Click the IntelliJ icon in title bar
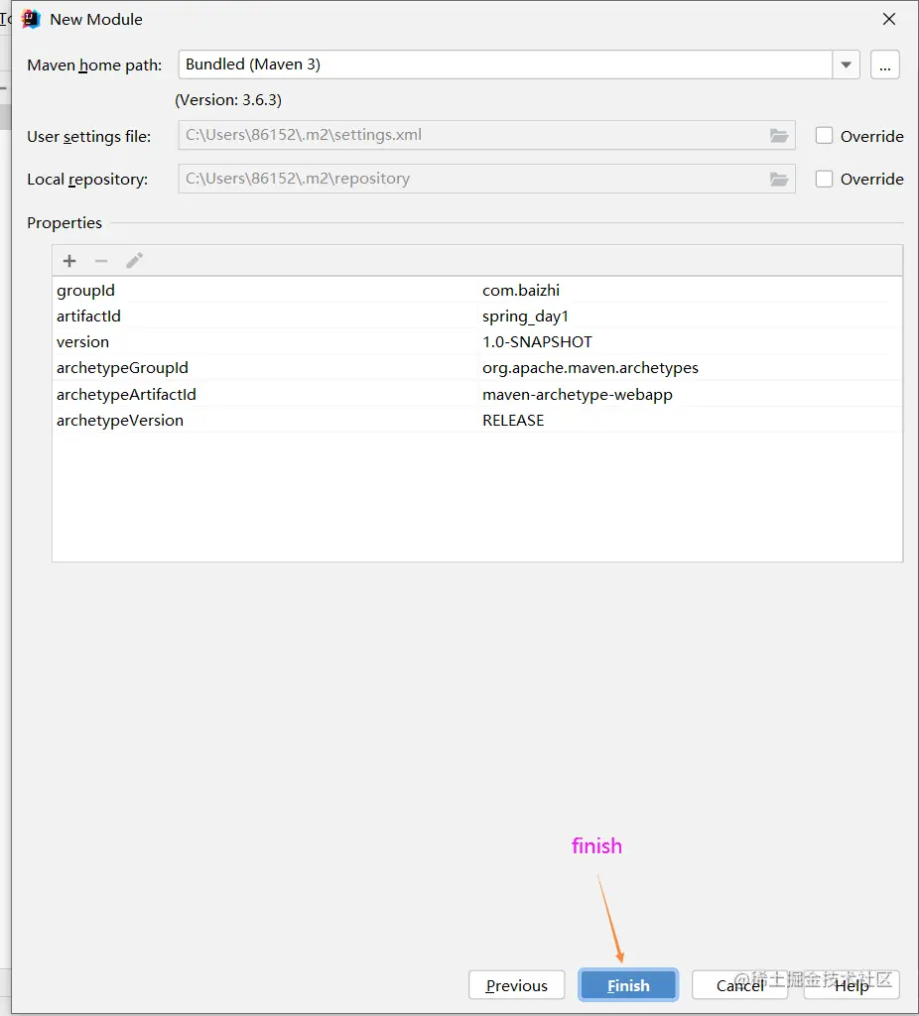This screenshot has width=919, height=1016. point(31,19)
